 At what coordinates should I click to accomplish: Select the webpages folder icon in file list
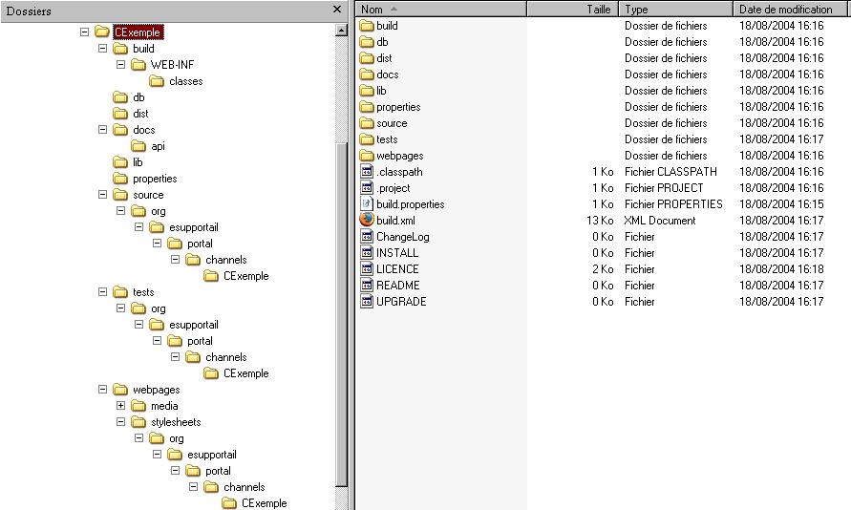click(367, 155)
